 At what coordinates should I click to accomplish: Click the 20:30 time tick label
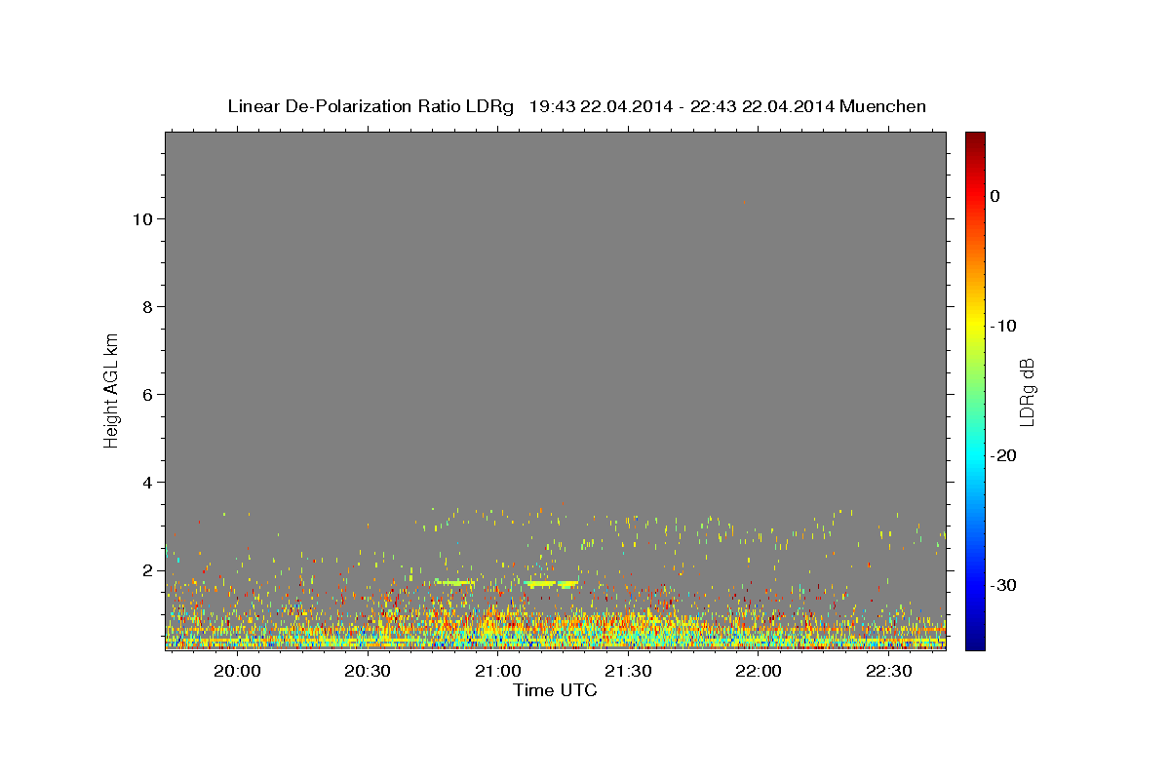pyautogui.click(x=367, y=671)
